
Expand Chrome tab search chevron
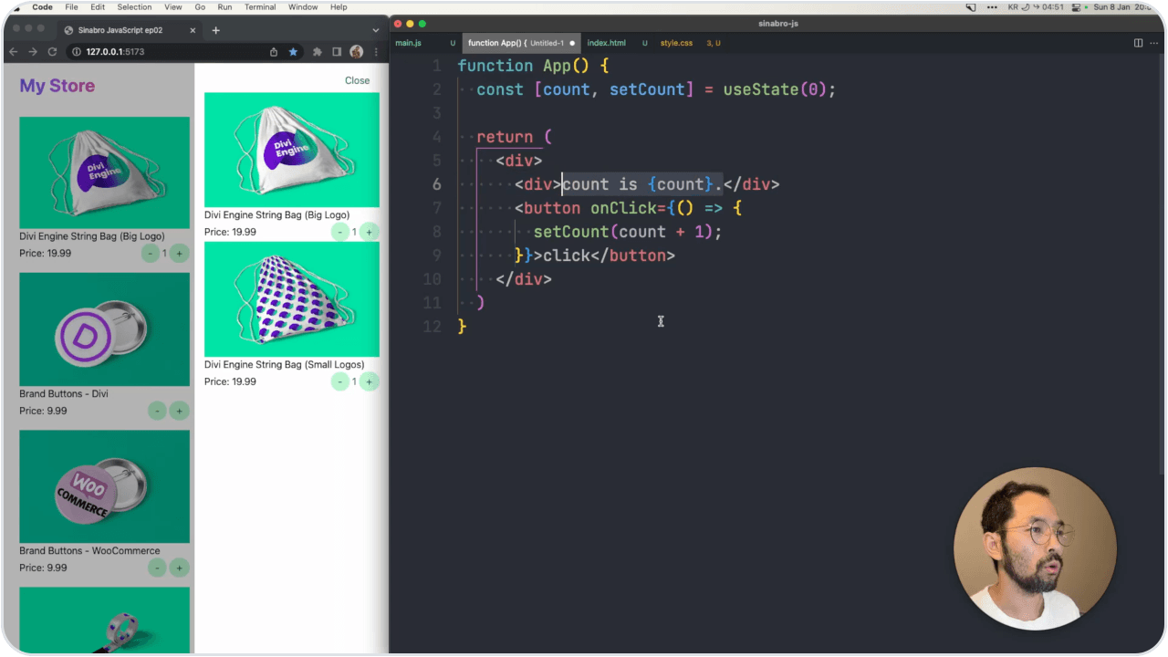pos(375,29)
